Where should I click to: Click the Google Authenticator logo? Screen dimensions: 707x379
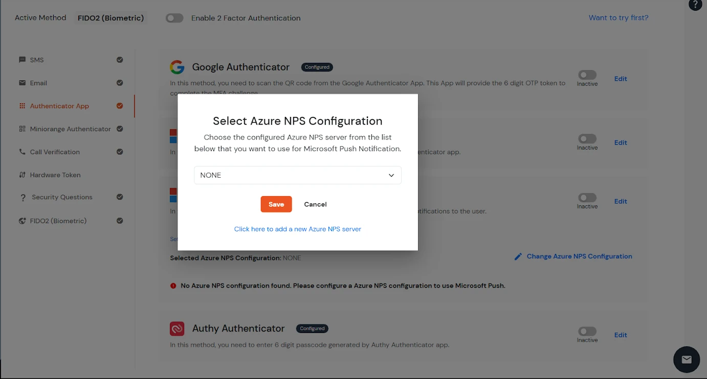[177, 66]
